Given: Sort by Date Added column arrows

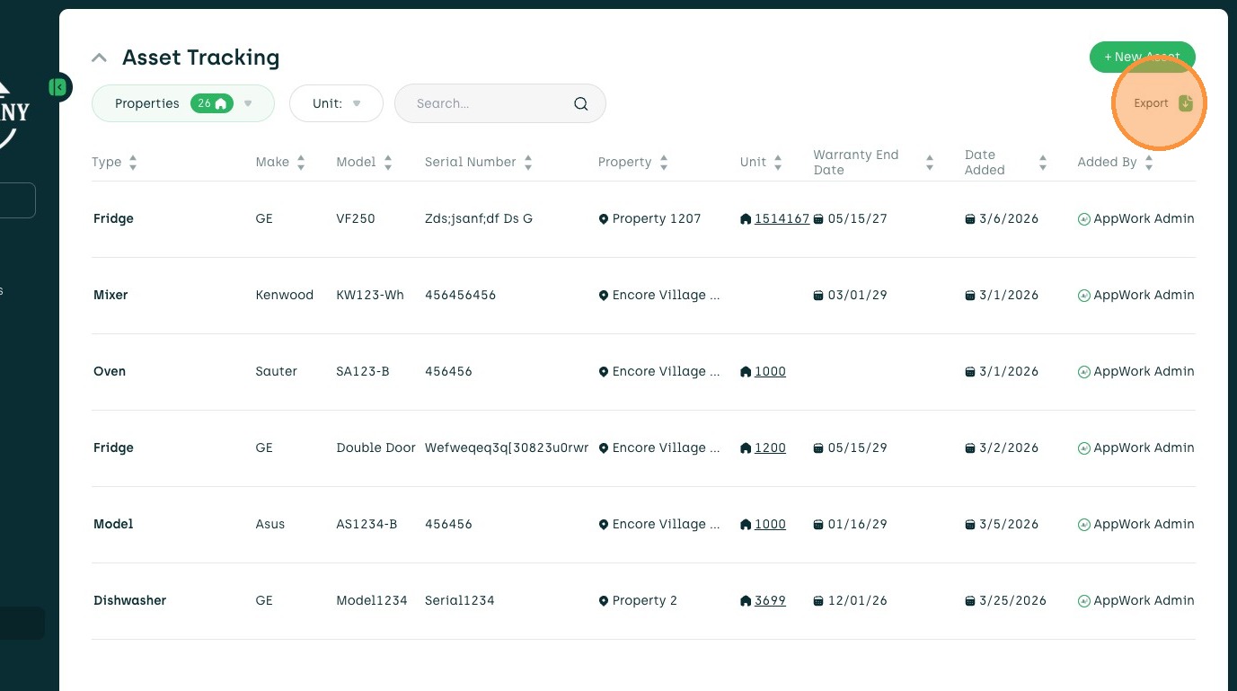Looking at the screenshot, I should 1043,163.
